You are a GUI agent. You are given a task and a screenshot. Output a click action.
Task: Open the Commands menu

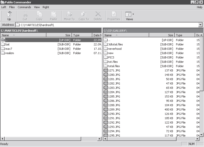point(24,7)
